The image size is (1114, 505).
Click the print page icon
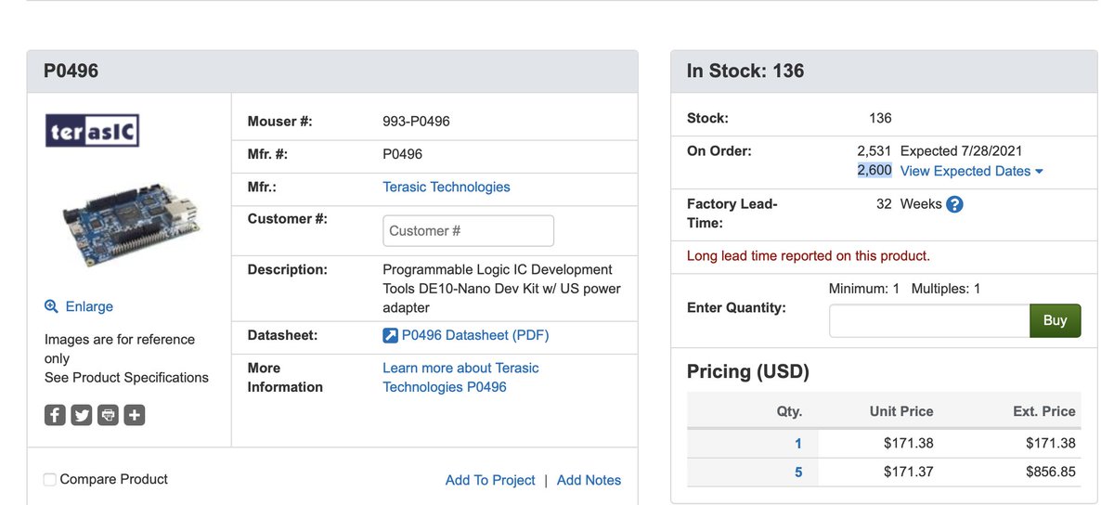tap(109, 415)
